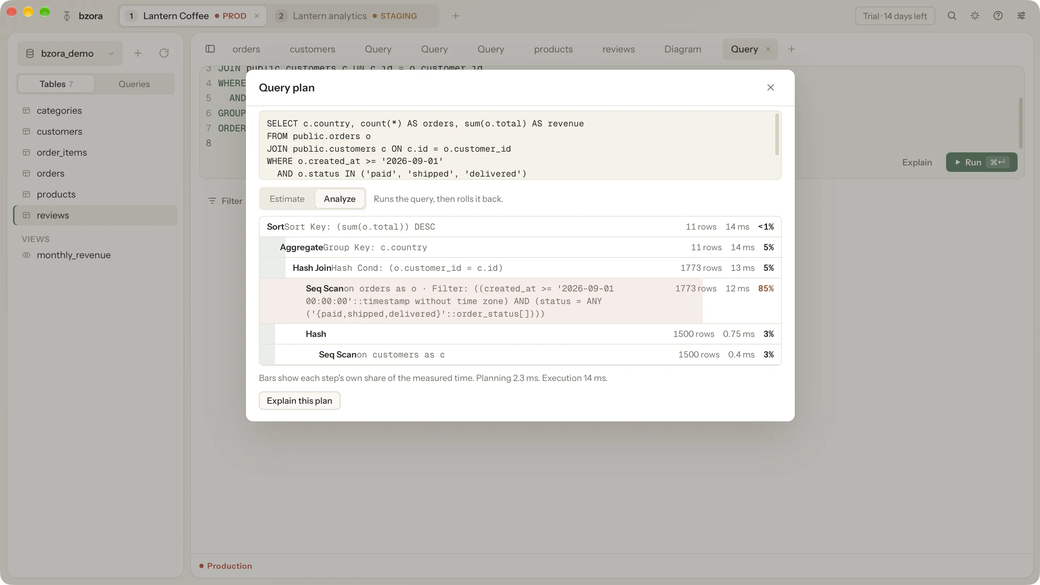Open the orders table in sidebar
This screenshot has width=1040, height=585.
click(96, 174)
